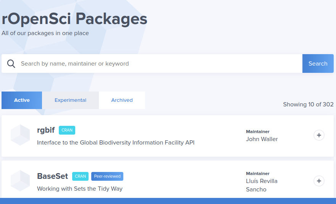Viewport: 336px width, 204px height.
Task: Open the rgbif package name link
Action: (46, 130)
